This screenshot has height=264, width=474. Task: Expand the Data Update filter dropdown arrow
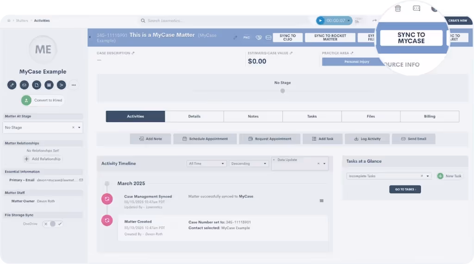tap(324, 164)
